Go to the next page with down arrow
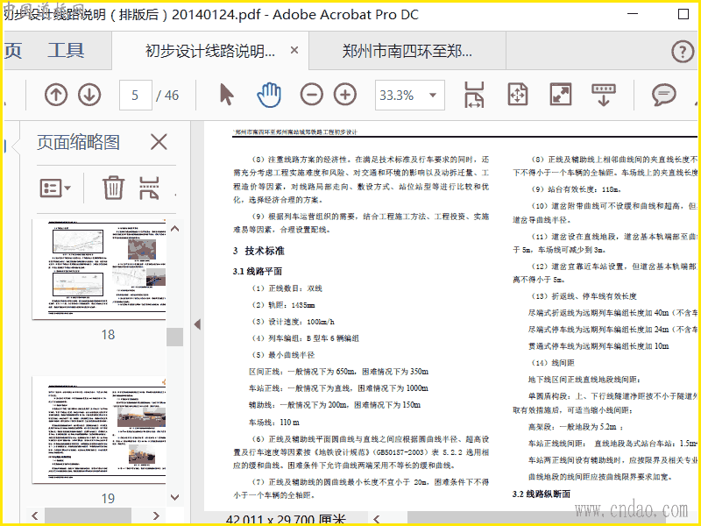Viewport: 701px width, 526px height. click(x=89, y=95)
